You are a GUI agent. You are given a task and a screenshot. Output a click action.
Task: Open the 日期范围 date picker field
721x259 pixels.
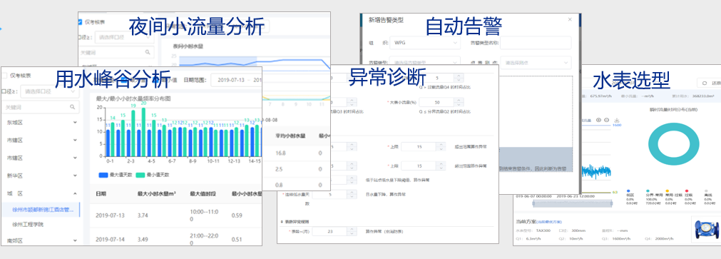click(x=236, y=80)
